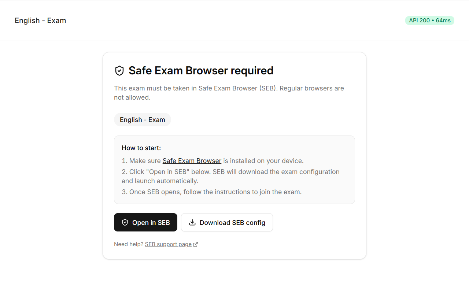This screenshot has height=293, width=469.
Task: Open the SEB launcher via its shield button icon
Action: pyautogui.click(x=125, y=222)
